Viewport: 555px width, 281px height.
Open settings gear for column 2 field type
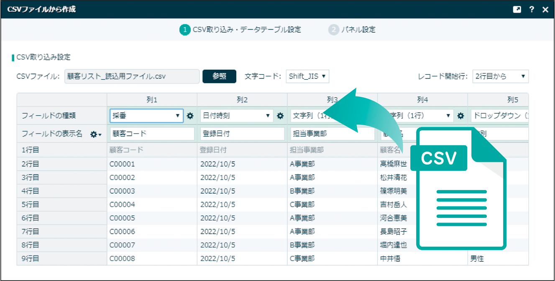(x=280, y=116)
